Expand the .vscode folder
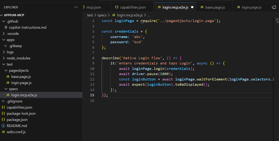 (4, 34)
